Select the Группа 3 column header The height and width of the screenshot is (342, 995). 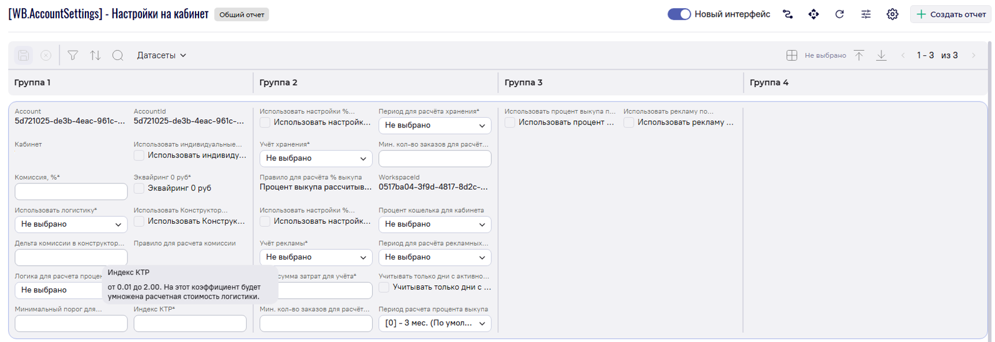tap(523, 82)
